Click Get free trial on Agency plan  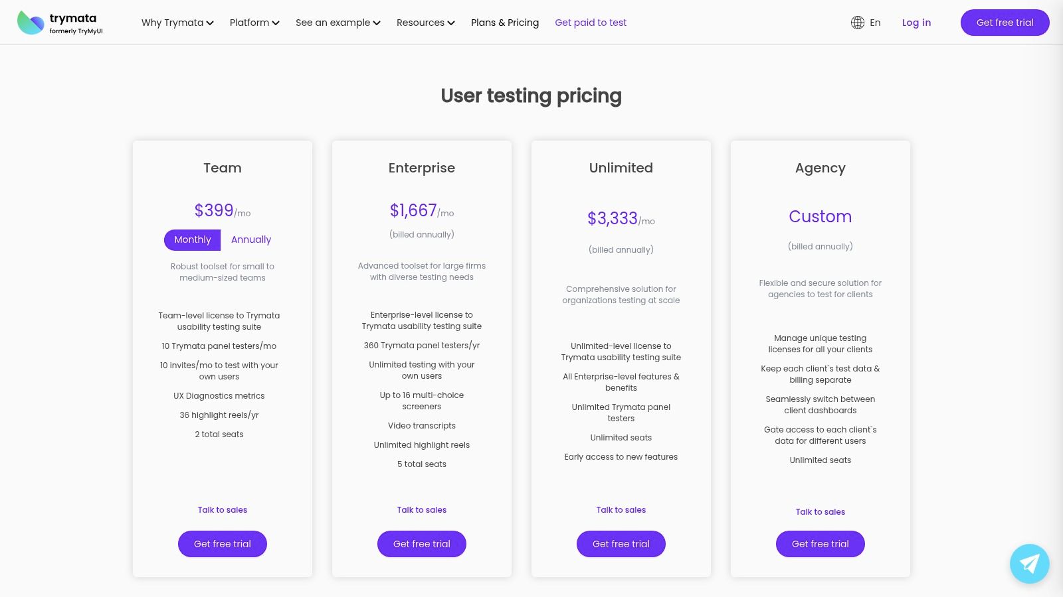(x=820, y=543)
